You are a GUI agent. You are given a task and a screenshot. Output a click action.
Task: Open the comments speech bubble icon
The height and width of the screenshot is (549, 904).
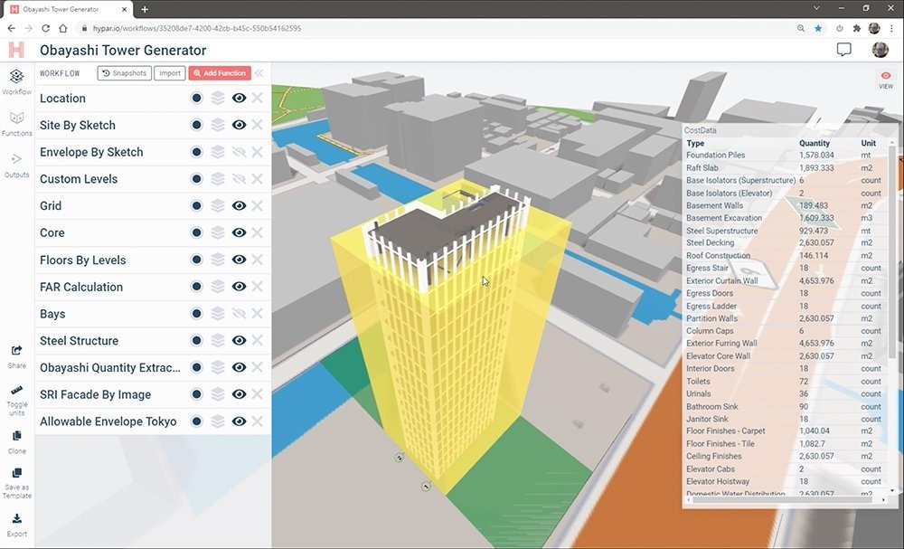[843, 50]
